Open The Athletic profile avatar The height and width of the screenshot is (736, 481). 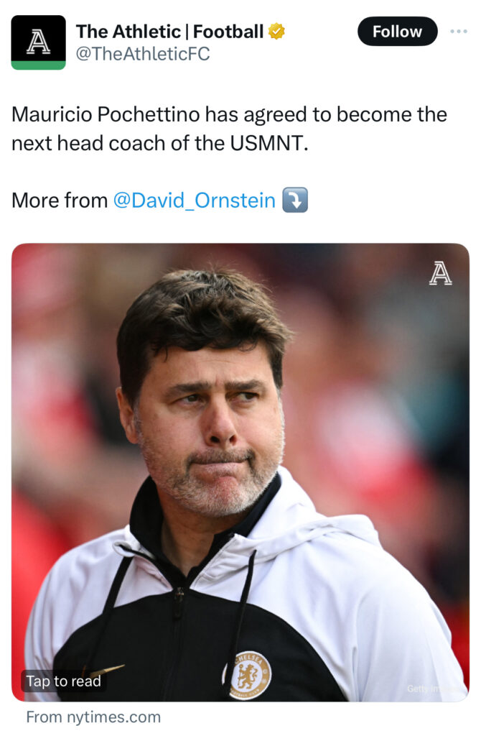(39, 42)
